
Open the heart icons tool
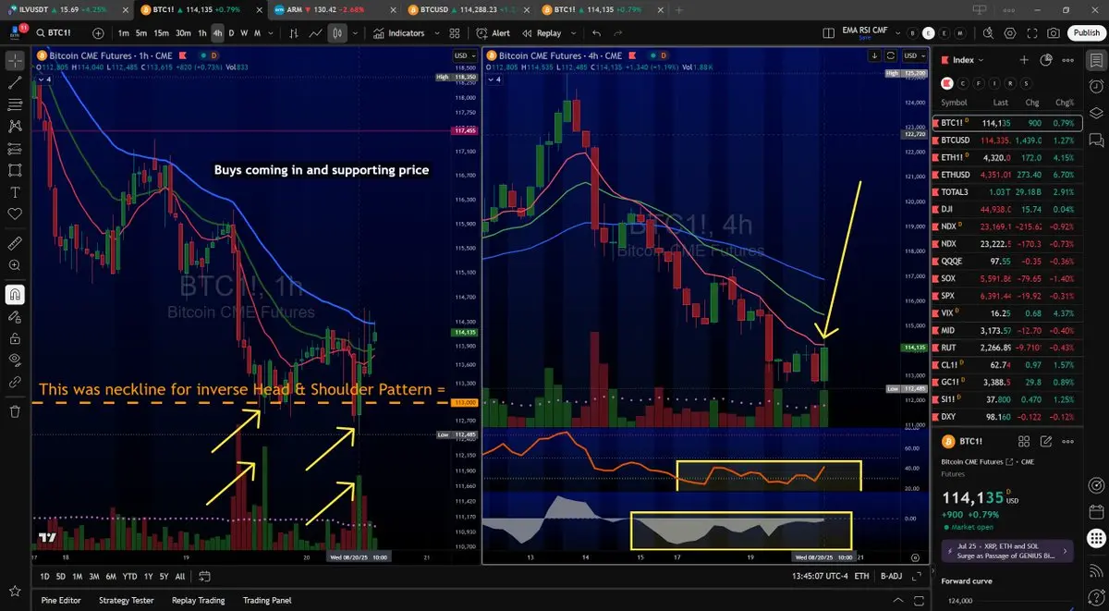pyautogui.click(x=15, y=214)
